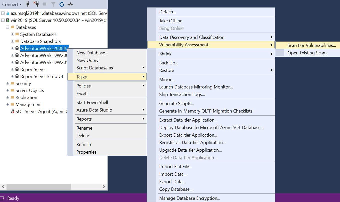Screen dimensions: 340x202
Task: Click the Databases folder icon
Action: (x=12, y=27)
